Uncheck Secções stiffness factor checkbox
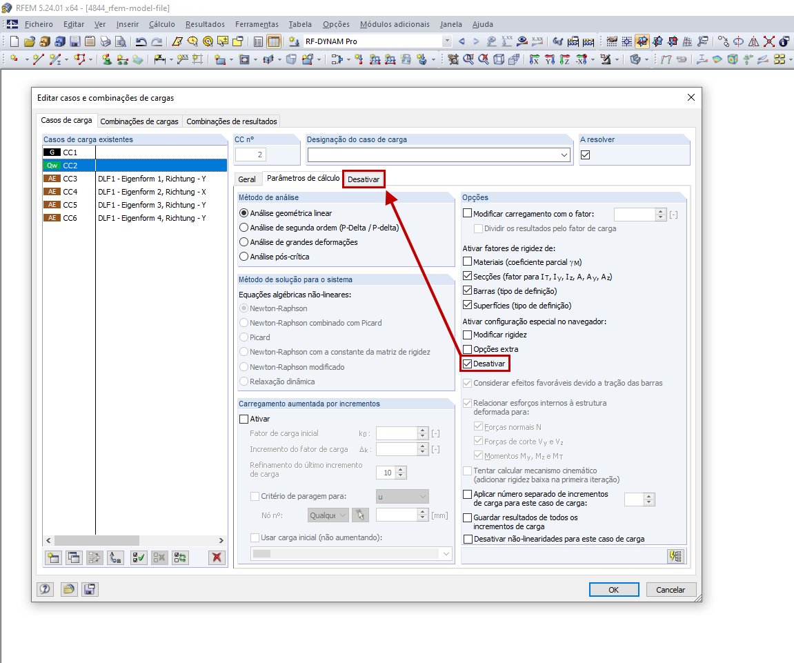 [468, 277]
